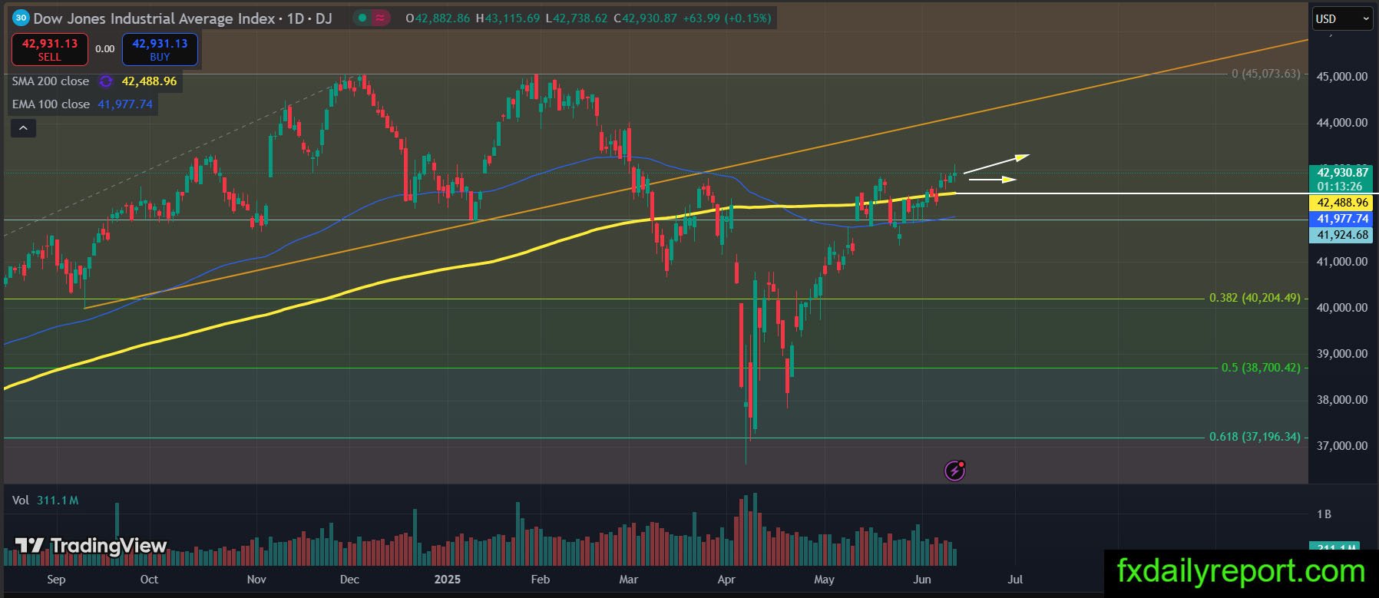The height and width of the screenshot is (598, 1379).
Task: Click the blue EMA price tag 41,977.74
Action: [1343, 219]
